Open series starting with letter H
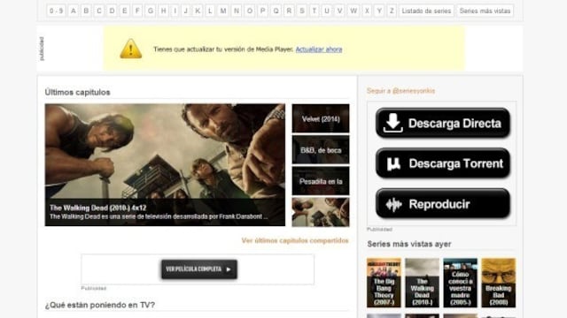 [x=164, y=11]
